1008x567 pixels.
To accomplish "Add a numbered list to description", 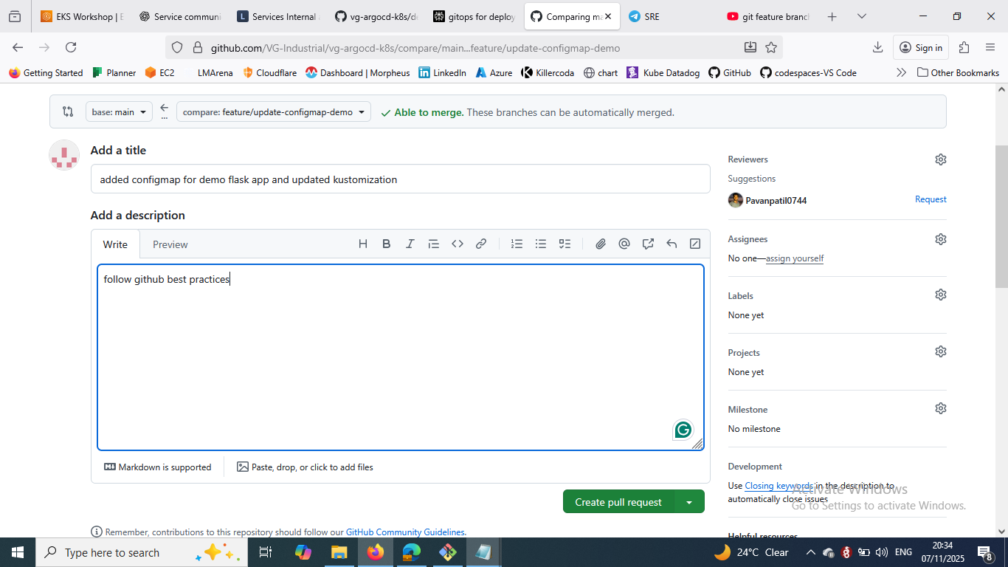I will (x=517, y=244).
